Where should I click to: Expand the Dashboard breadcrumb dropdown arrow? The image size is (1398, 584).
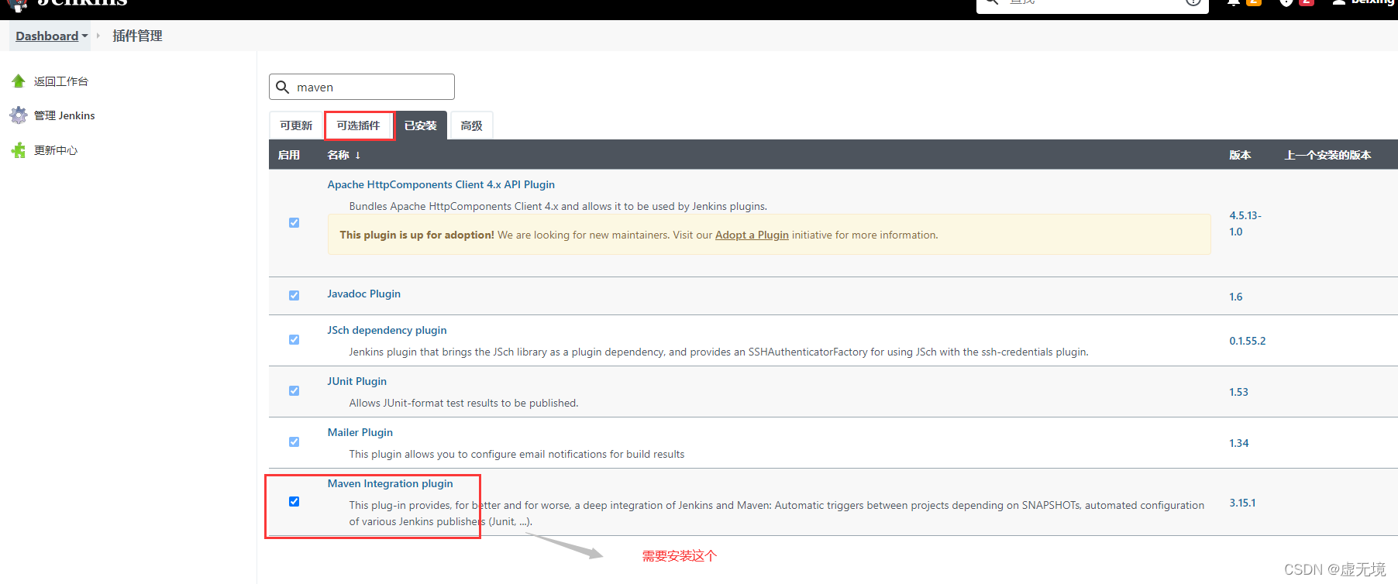pos(84,36)
